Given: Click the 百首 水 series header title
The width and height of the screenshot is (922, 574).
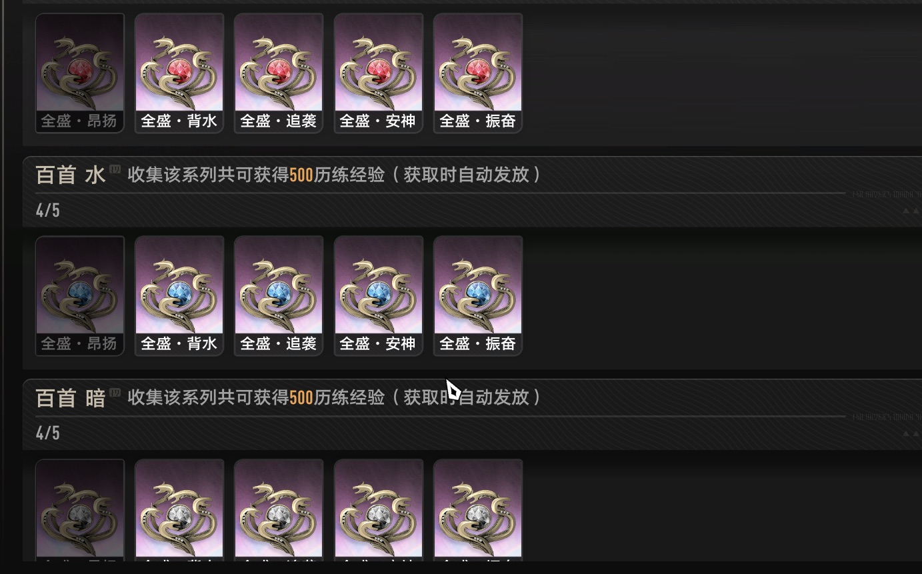Looking at the screenshot, I should pos(71,175).
